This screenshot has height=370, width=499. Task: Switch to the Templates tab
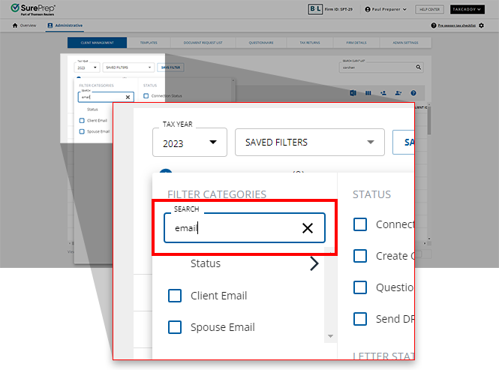(149, 43)
